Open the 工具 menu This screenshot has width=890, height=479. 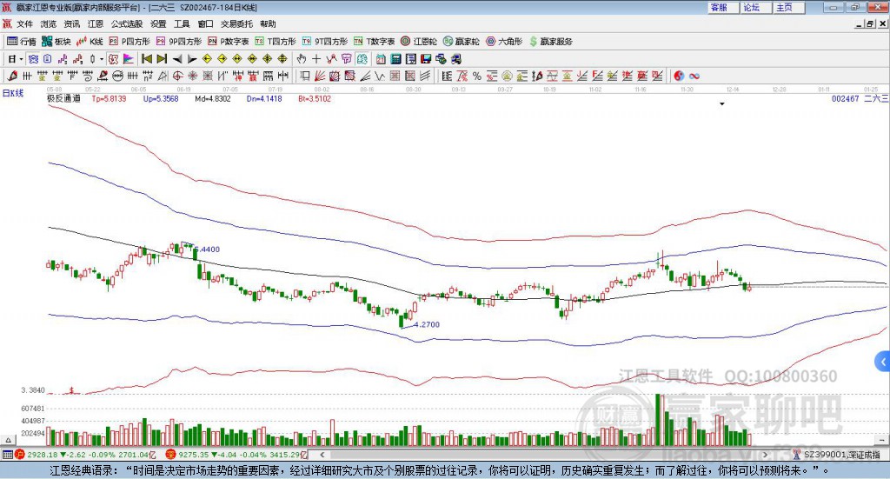[182, 23]
